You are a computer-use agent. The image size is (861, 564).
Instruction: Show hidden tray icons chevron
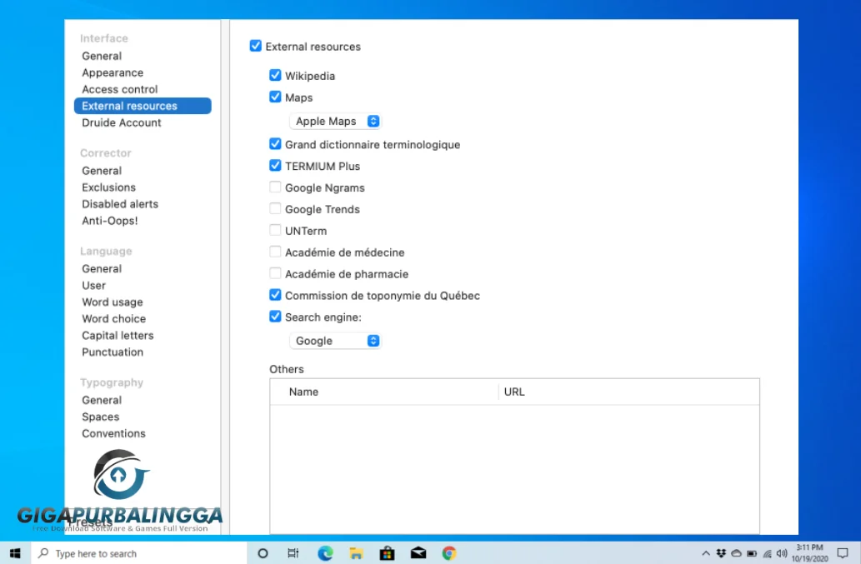706,553
